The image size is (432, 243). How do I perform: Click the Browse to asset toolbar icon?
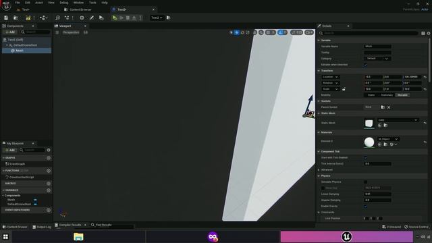(16, 18)
